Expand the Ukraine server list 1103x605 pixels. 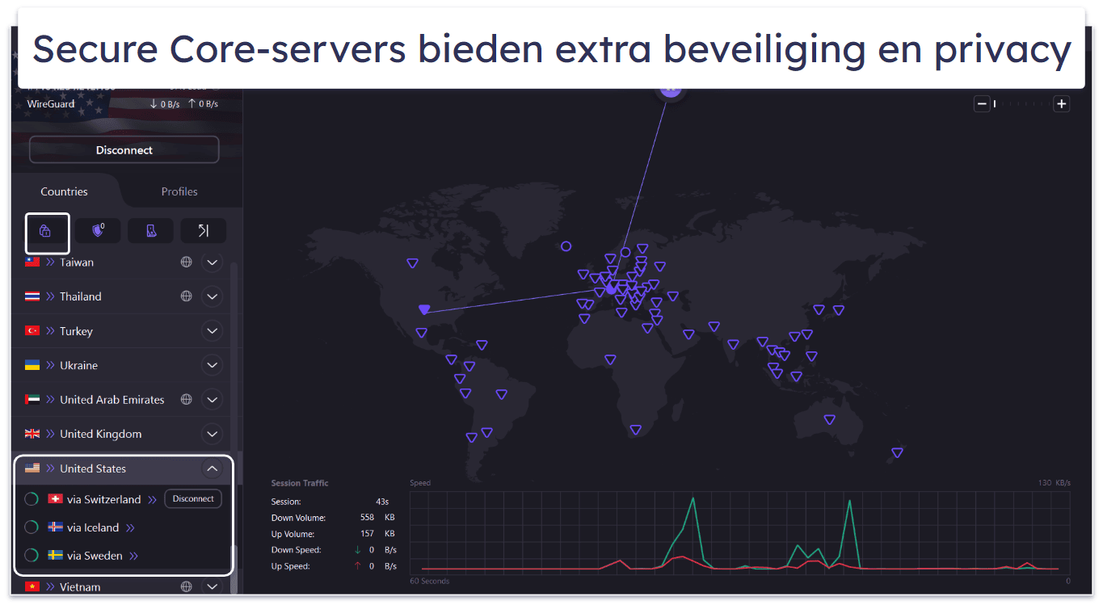pos(212,365)
